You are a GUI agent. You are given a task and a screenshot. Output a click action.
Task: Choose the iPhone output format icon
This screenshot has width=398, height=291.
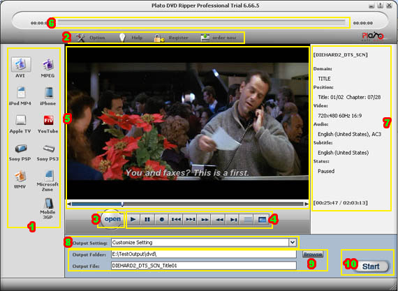coord(48,93)
